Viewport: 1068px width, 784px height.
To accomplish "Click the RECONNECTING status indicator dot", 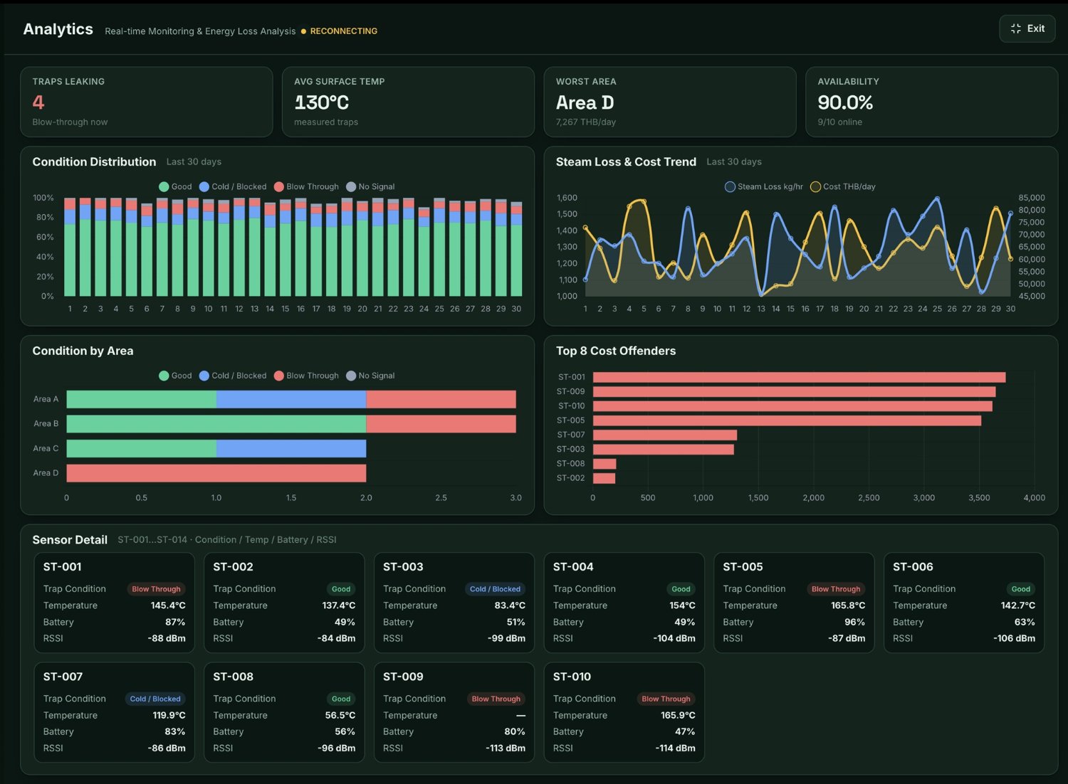I will [x=303, y=31].
